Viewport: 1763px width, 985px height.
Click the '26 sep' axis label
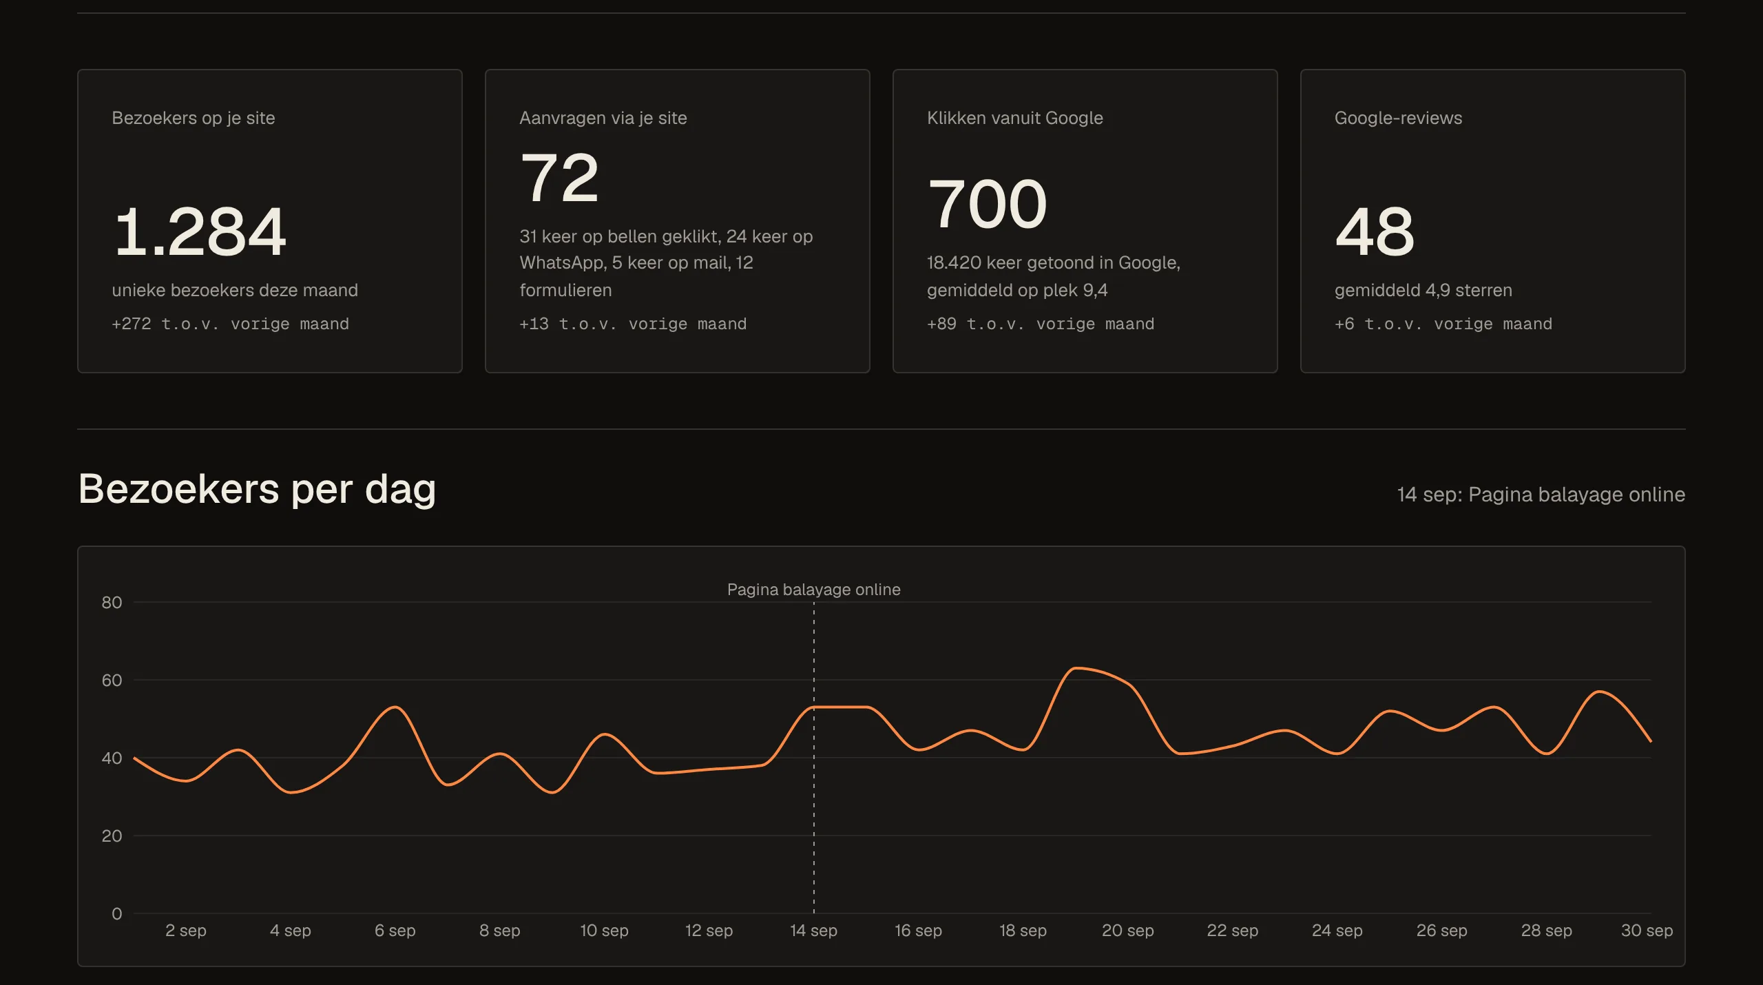(1442, 931)
